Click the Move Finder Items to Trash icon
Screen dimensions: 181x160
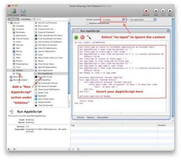click(36, 58)
